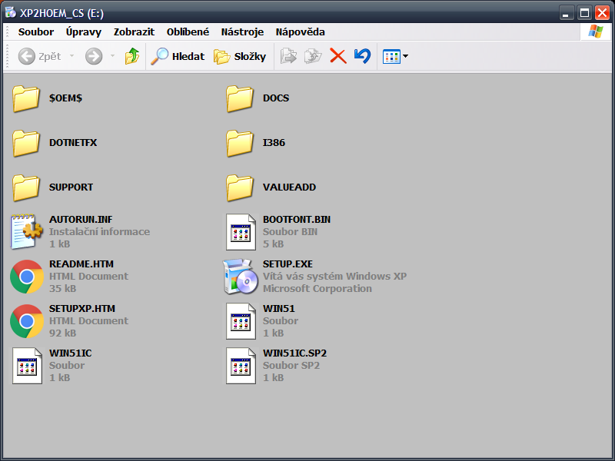The height and width of the screenshot is (461, 615).
Task: Select the BOOTFONT.BIN file icon
Action: tap(241, 232)
